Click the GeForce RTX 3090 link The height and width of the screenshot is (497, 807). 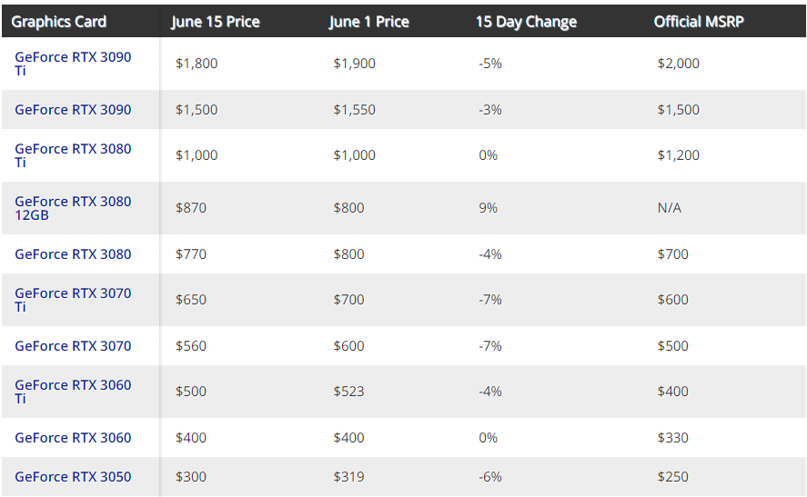(73, 109)
